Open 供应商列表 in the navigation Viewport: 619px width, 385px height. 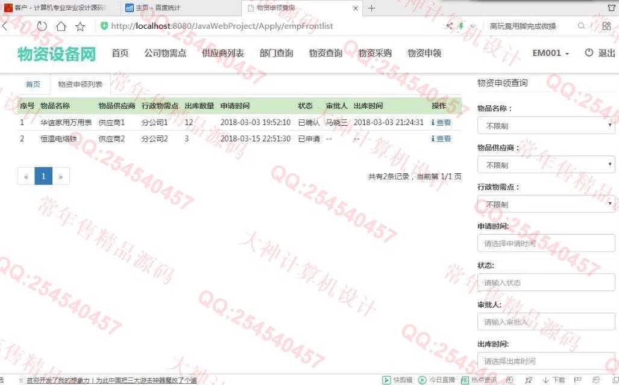[222, 53]
